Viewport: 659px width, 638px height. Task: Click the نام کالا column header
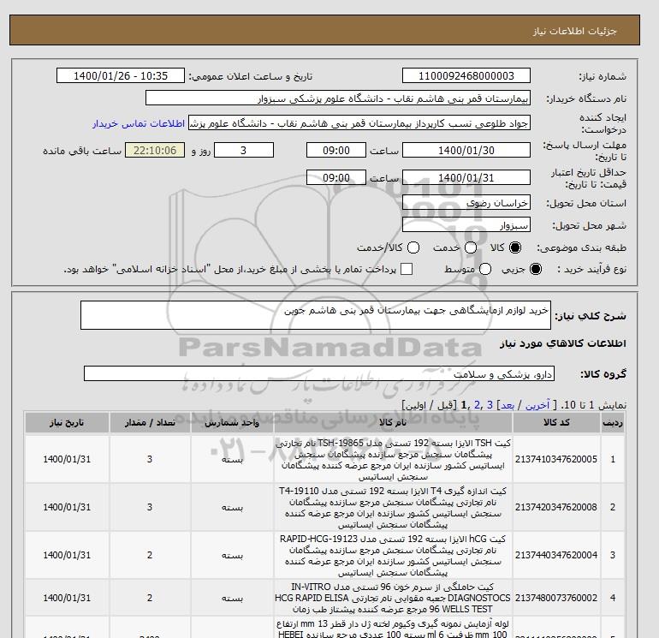[393, 423]
